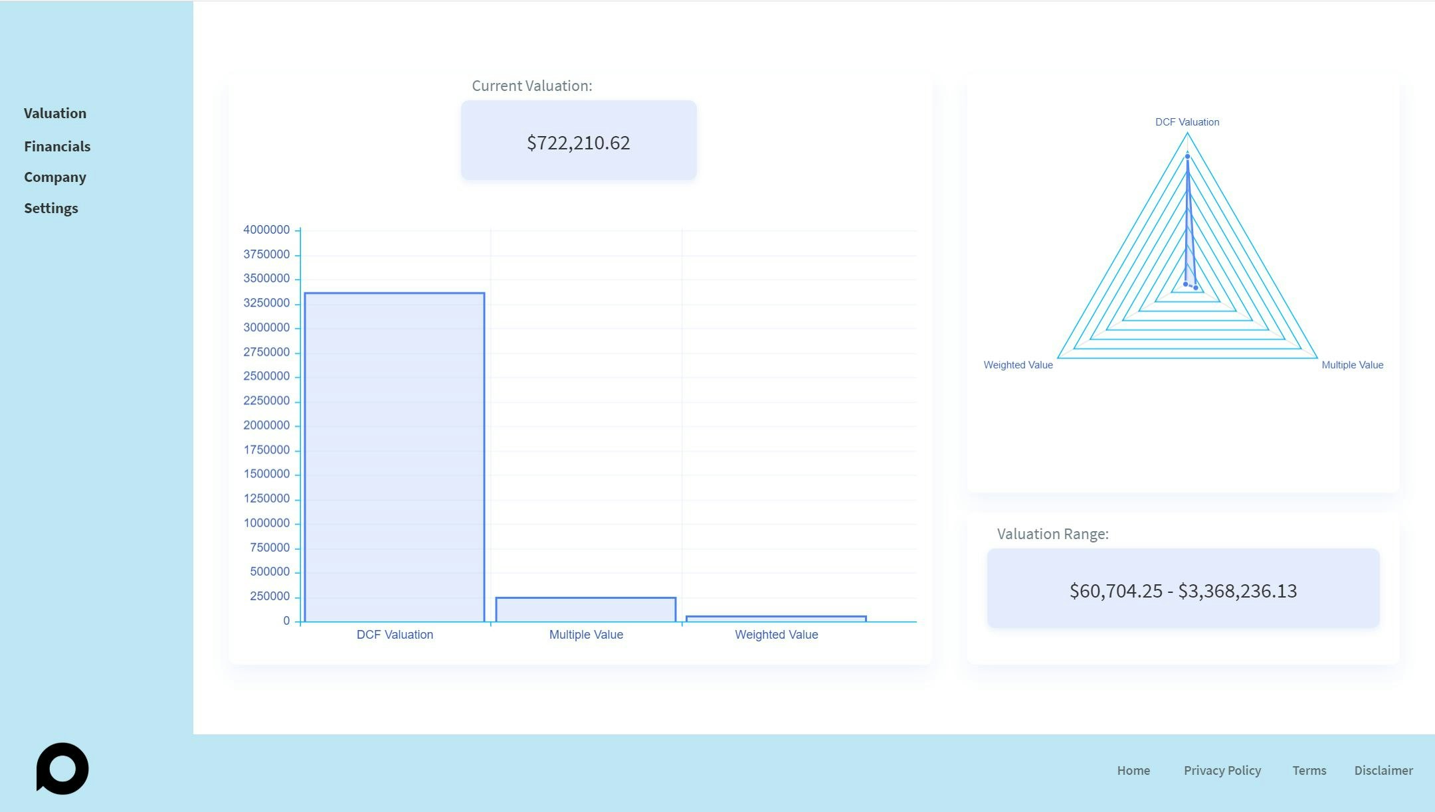Open the Privacy Policy footer link
The image size is (1435, 812).
(x=1222, y=770)
